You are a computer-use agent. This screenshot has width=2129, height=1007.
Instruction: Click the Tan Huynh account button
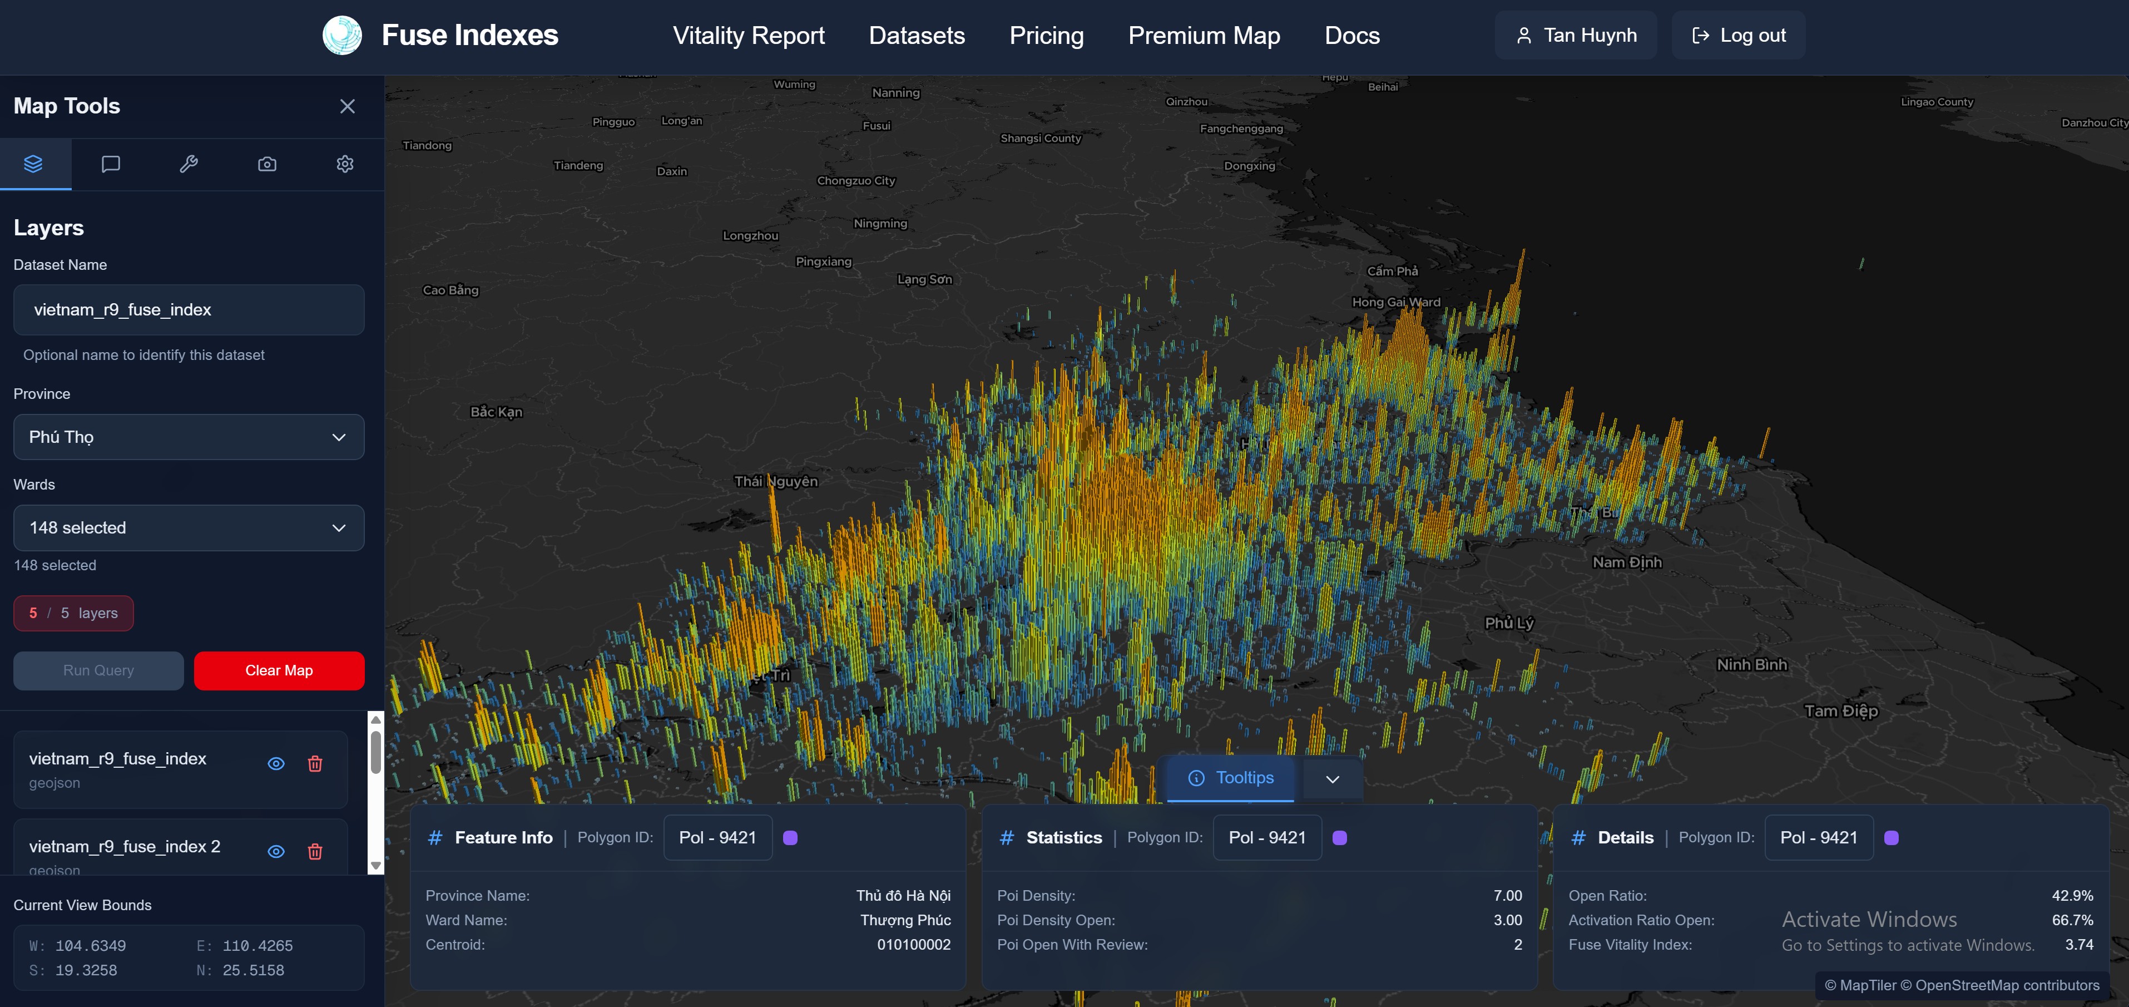(1575, 36)
